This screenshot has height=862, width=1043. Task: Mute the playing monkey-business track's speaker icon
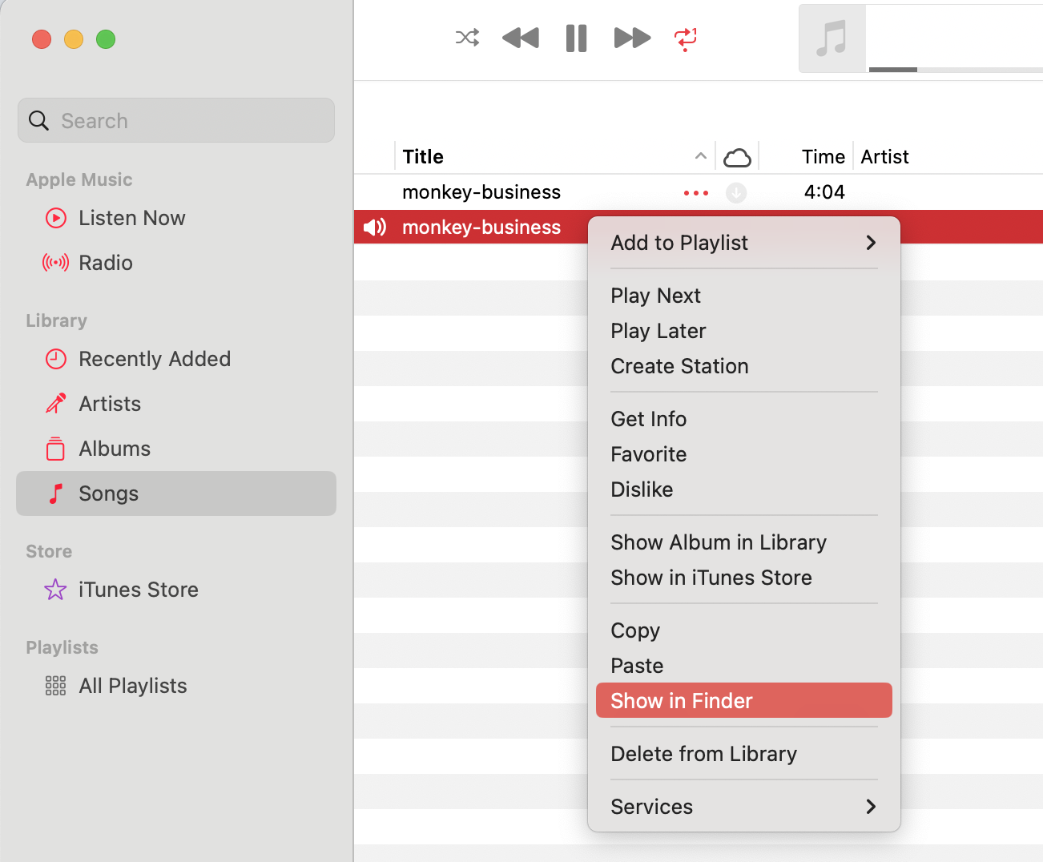[374, 227]
